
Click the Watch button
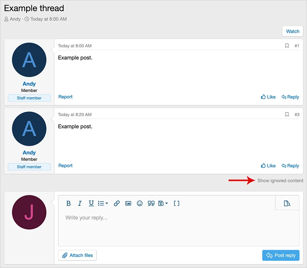pos(293,31)
